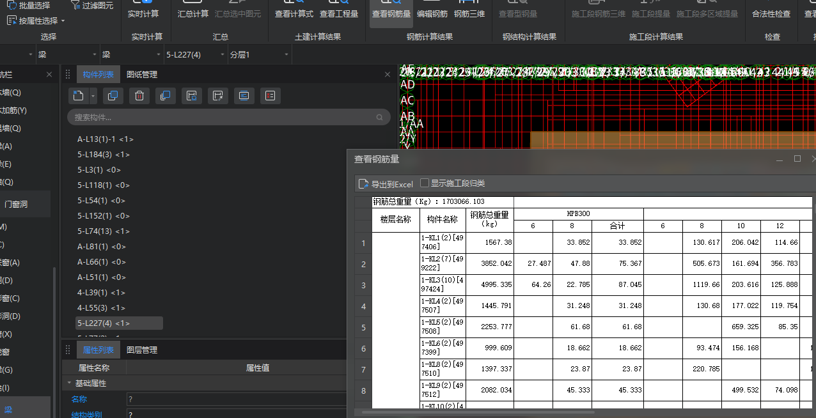Click the blue list display icon

(x=244, y=96)
